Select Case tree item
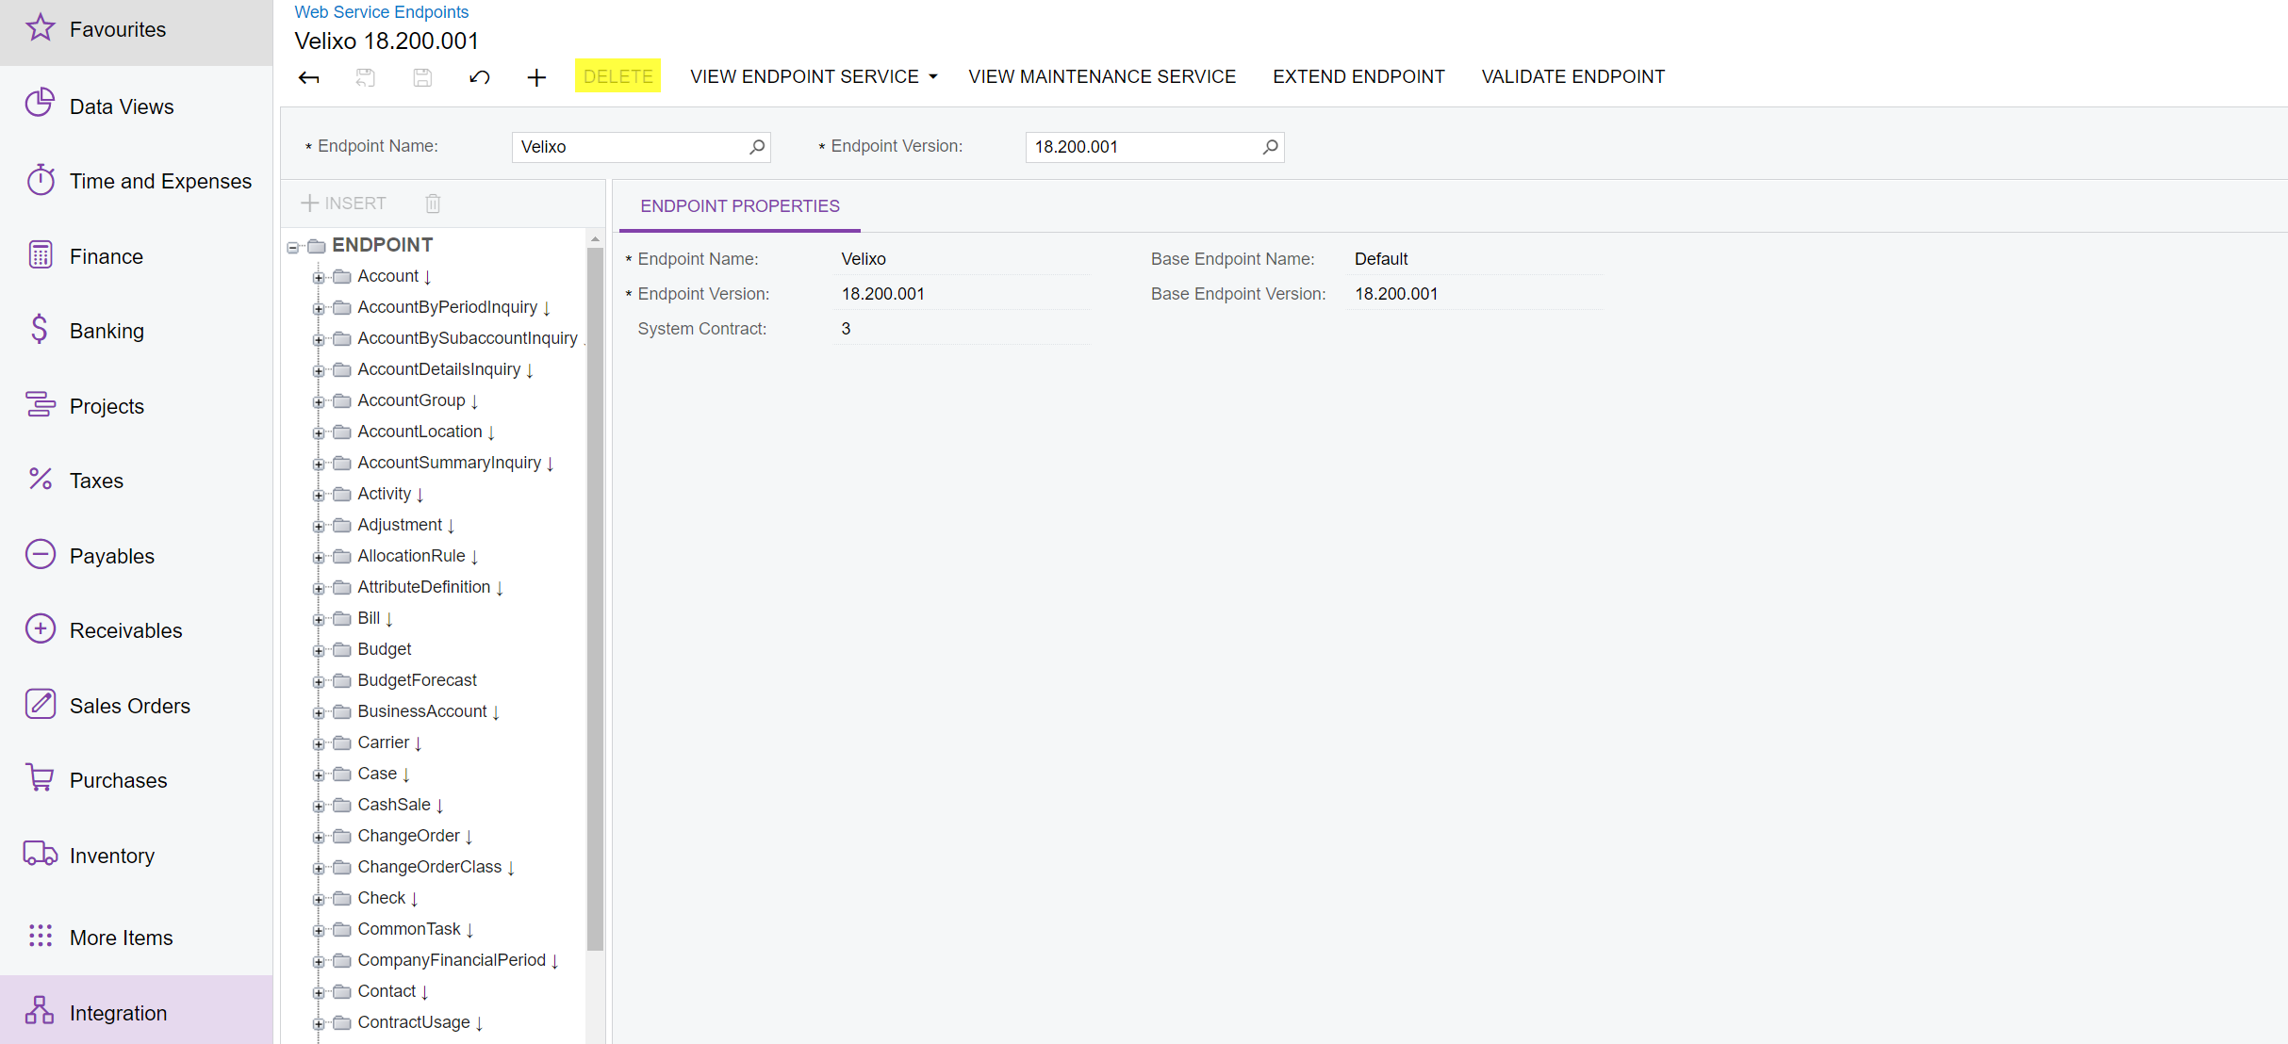Screen dimensions: 2288x1044 [x=377, y=774]
